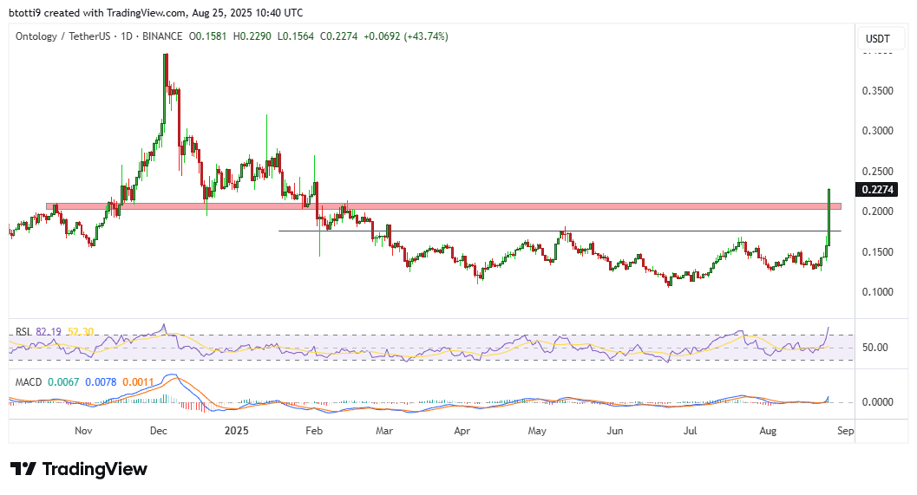
Task: Click the USDT currency label box
Action: tap(878, 39)
